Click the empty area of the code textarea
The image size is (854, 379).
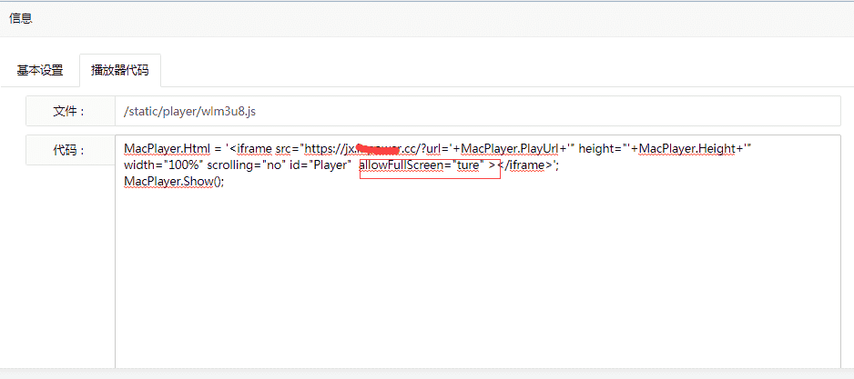[x=478, y=277]
